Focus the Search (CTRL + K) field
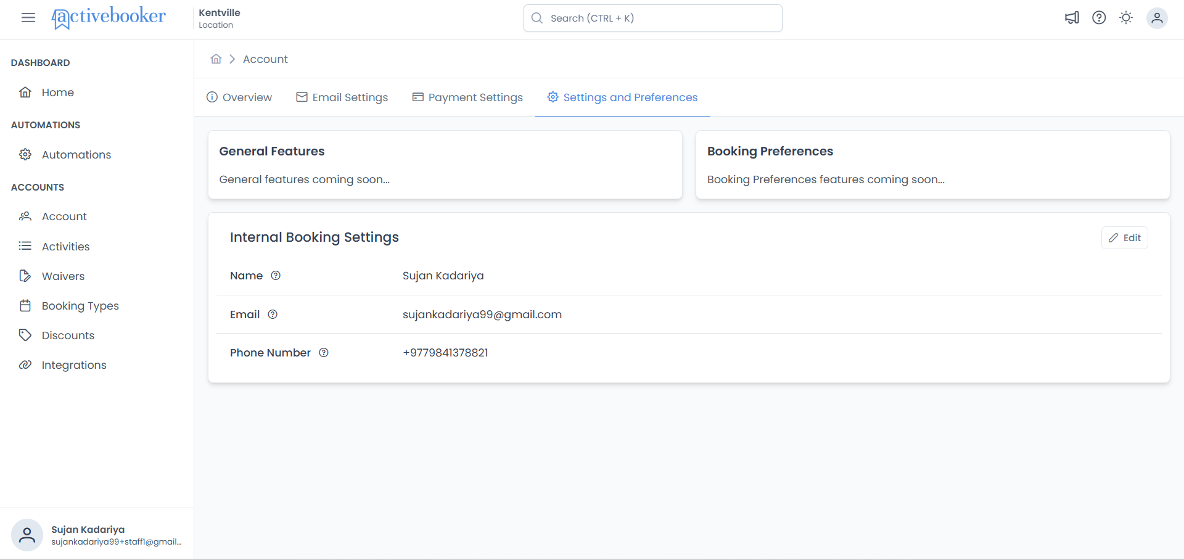Viewport: 1184px width, 560px height. [x=652, y=18]
